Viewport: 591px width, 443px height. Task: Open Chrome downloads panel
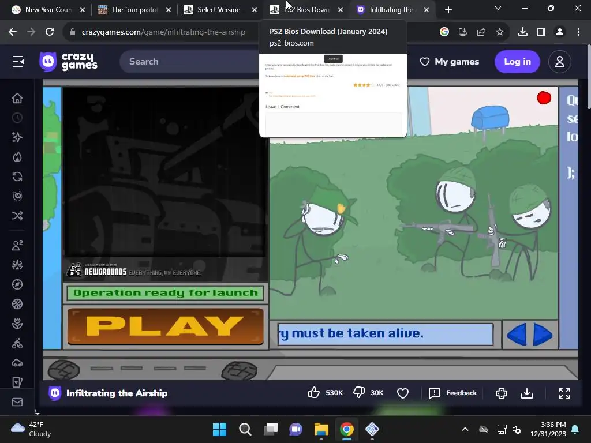click(523, 32)
